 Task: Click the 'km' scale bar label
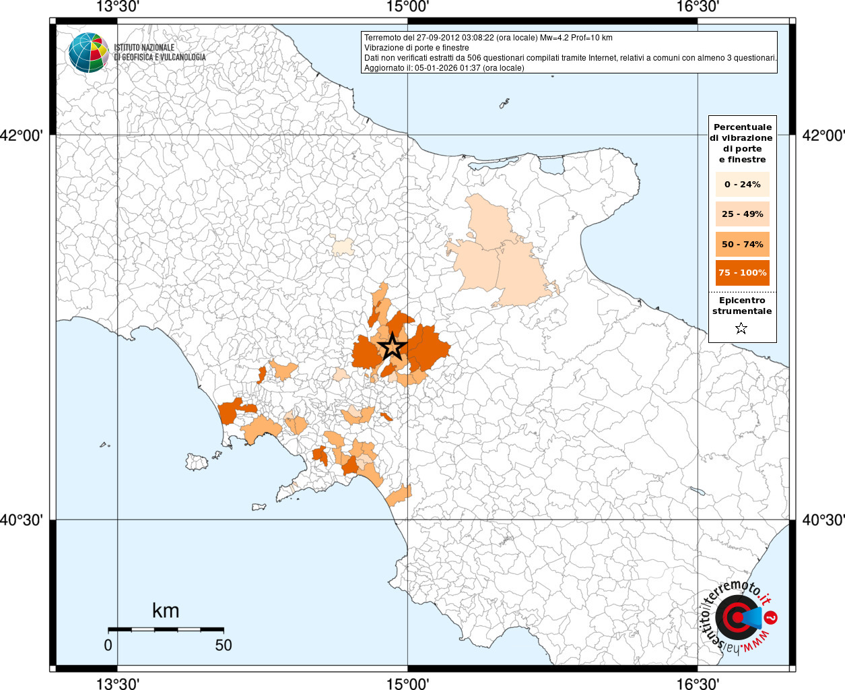pyautogui.click(x=166, y=610)
